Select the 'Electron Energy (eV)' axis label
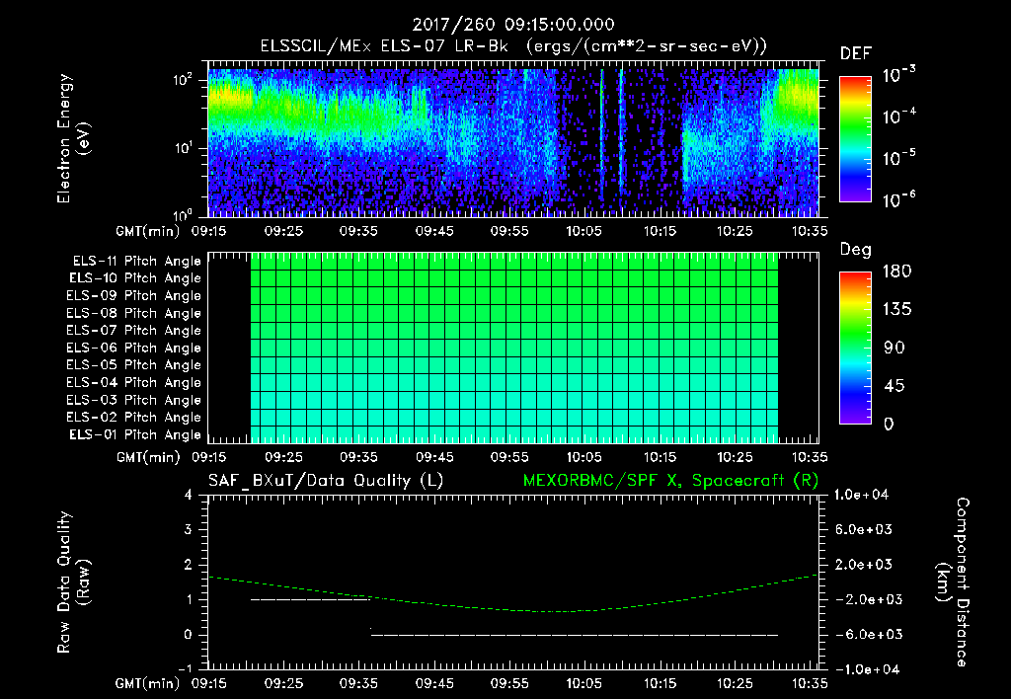Viewport: 1011px width, 699px height. coord(73,138)
